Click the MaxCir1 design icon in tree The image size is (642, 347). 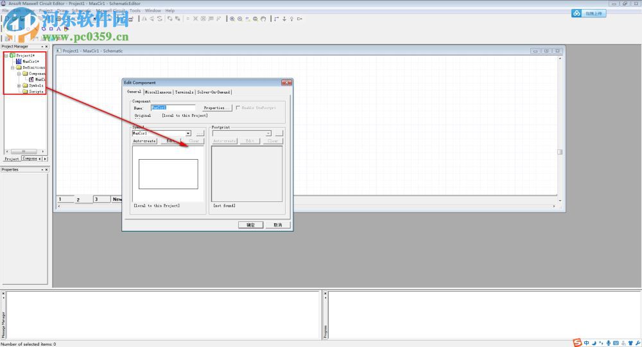click(19, 62)
